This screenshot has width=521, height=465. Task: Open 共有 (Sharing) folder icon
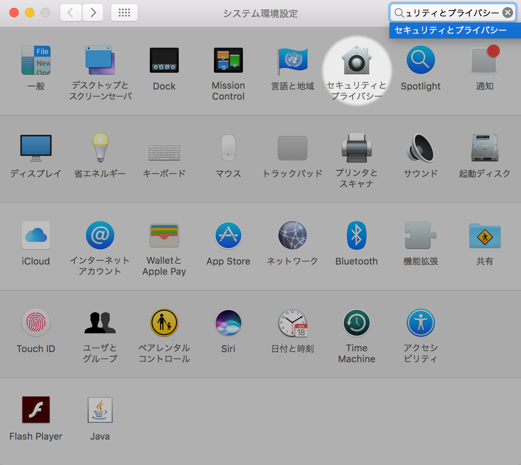[x=485, y=236]
